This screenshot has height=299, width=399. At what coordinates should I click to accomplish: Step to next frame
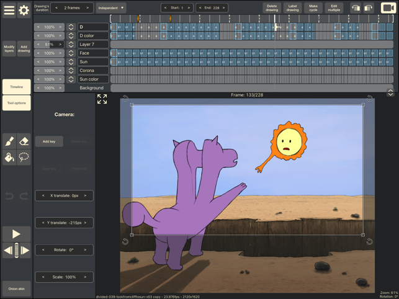click(25, 251)
